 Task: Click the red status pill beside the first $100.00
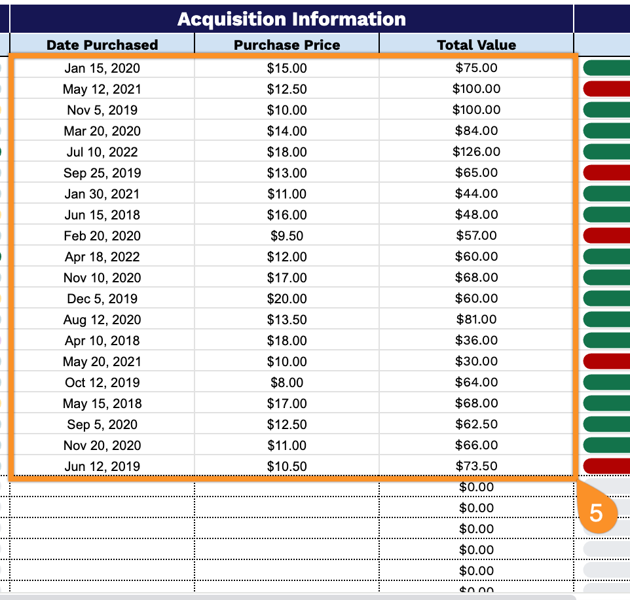[x=606, y=89]
